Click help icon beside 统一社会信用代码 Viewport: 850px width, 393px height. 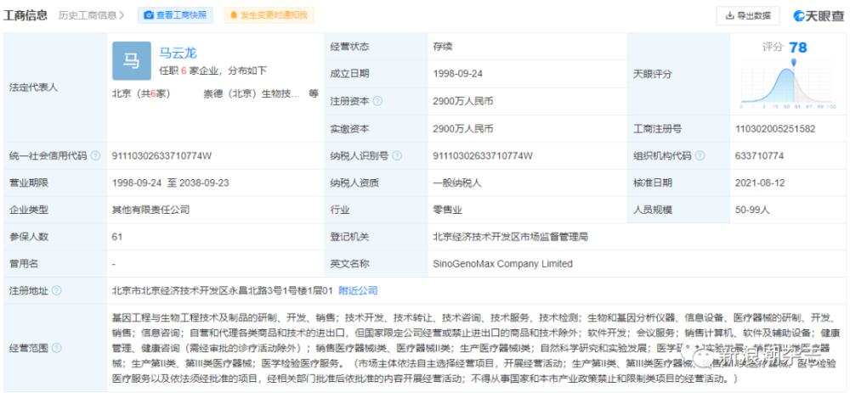95,156
